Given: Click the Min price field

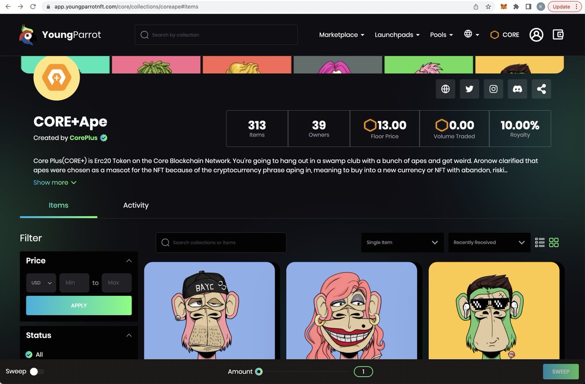Looking at the screenshot, I should 74,283.
